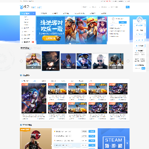The height and width of the screenshot is (149, 149).
Task: Open the first navigation bar tab
Action: (44, 14)
